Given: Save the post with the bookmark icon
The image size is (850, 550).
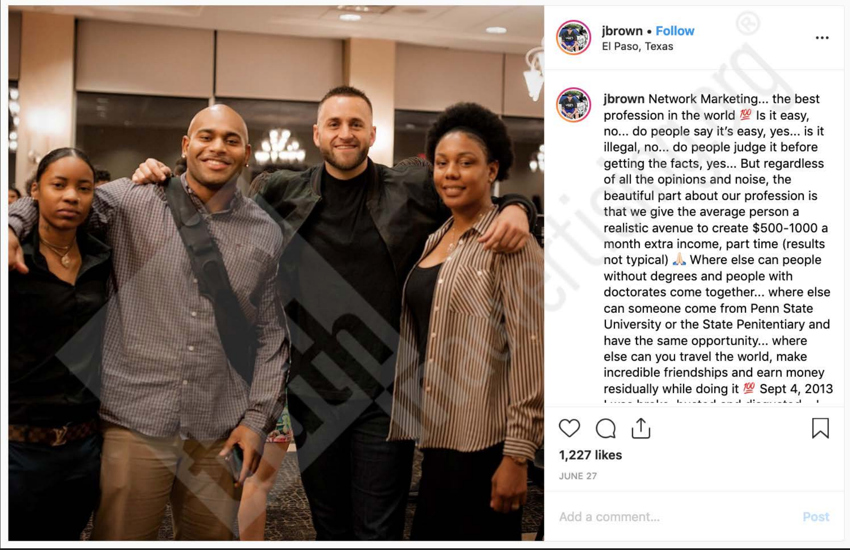Looking at the screenshot, I should pos(820,428).
